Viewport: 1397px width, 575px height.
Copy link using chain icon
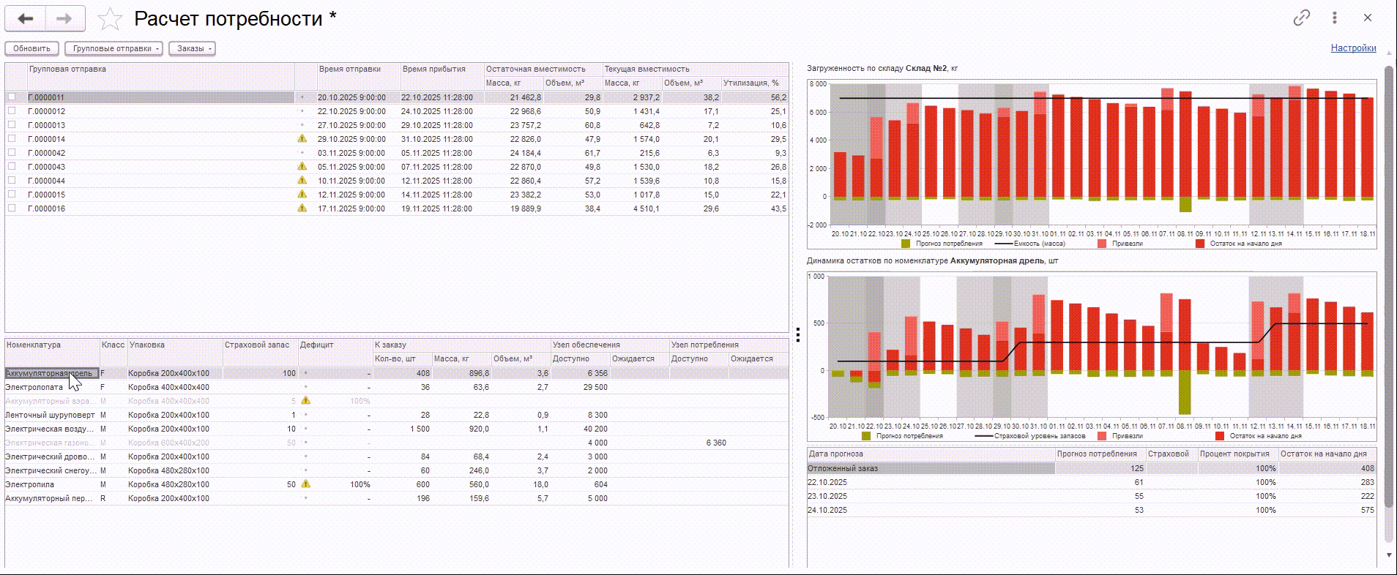tap(1301, 18)
